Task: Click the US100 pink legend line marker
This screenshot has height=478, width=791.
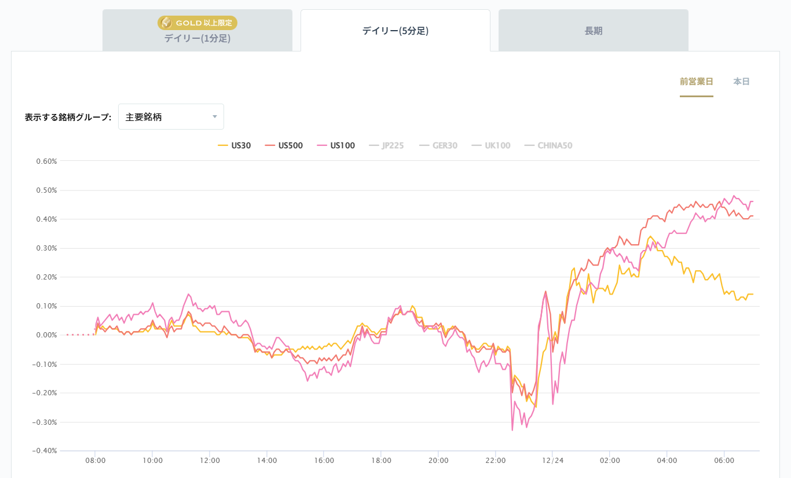Action: (322, 146)
